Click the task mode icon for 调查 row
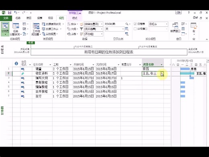The image size is (209, 157). click(x=23, y=69)
